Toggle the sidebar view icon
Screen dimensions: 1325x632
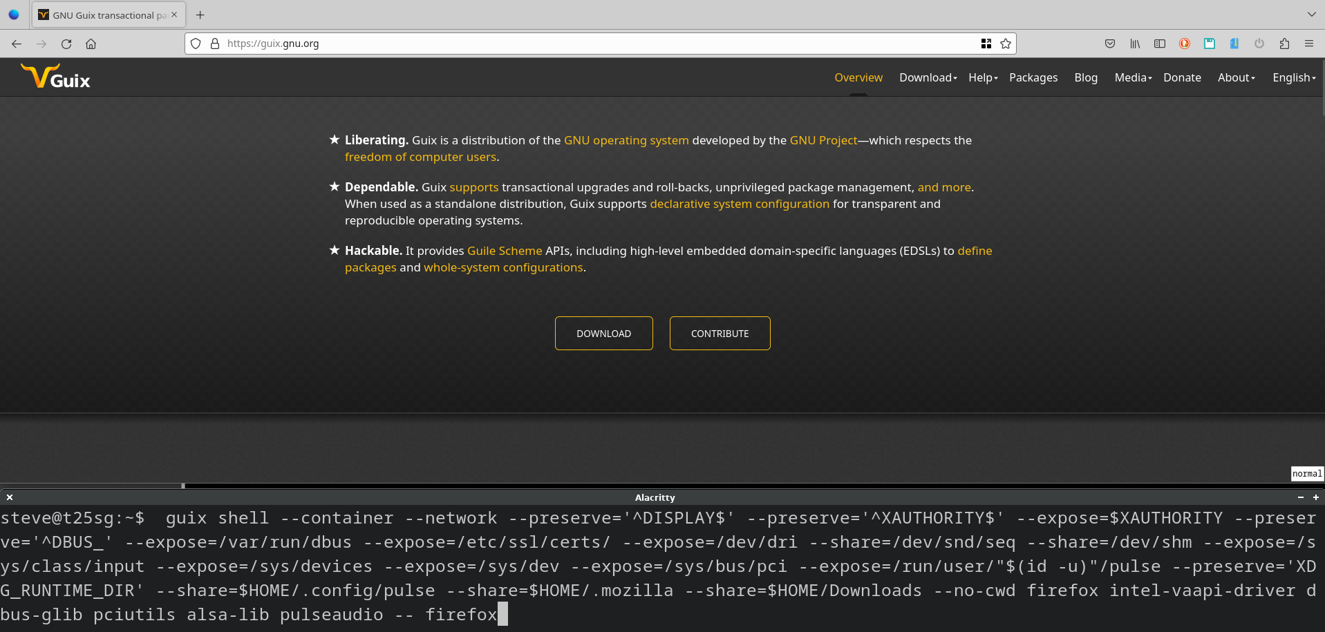click(x=1160, y=44)
